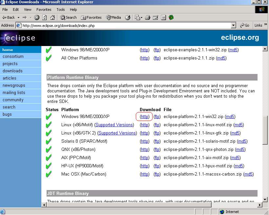This screenshot has width=269, height=215.
Task: Show the History pane icon
Action: 128,17
